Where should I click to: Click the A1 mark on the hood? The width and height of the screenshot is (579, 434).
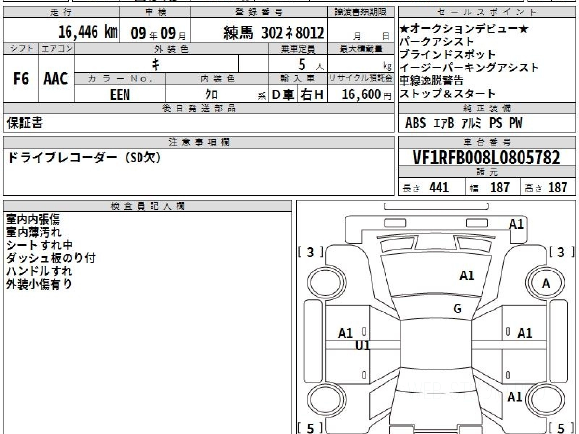[x=467, y=275]
